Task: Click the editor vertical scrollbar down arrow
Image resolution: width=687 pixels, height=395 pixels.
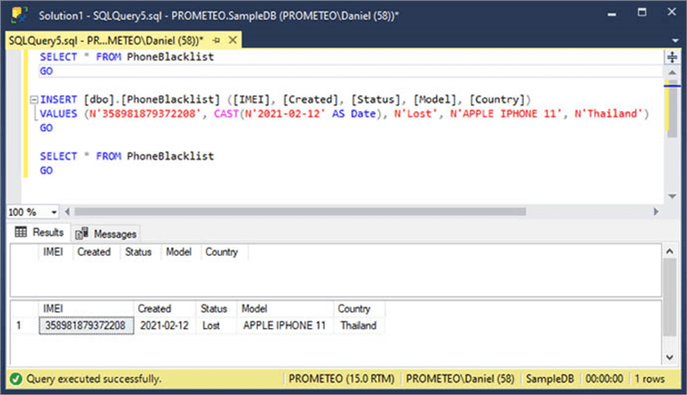Action: [x=672, y=196]
